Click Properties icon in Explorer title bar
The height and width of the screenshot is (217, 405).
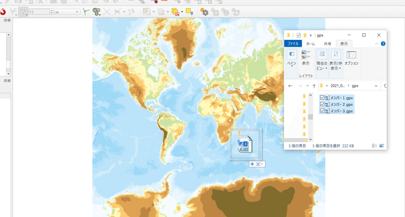pyautogui.click(x=298, y=35)
